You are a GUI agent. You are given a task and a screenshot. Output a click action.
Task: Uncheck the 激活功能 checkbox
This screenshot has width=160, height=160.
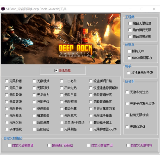[56, 71]
